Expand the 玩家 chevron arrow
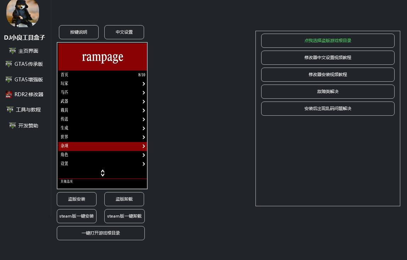The image size is (407, 260). [x=144, y=84]
